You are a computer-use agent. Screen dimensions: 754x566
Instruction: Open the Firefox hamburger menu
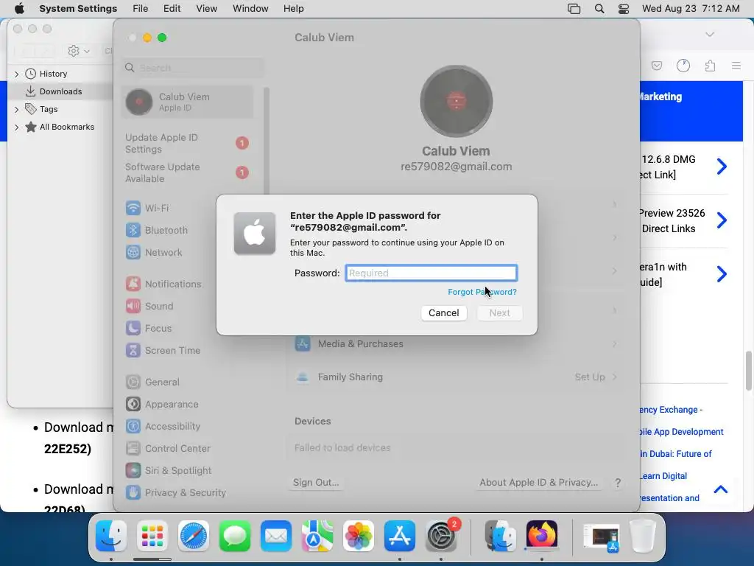736,66
